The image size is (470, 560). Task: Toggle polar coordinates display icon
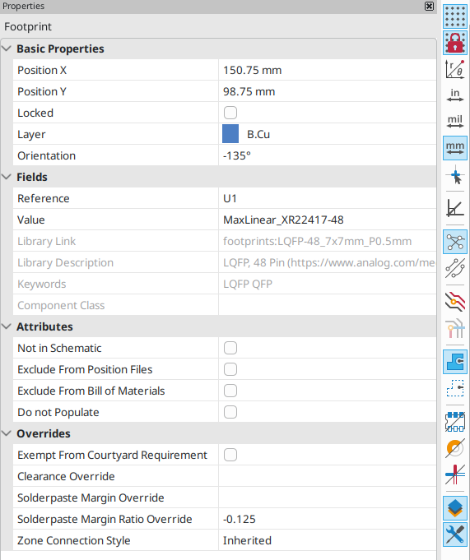point(455,69)
